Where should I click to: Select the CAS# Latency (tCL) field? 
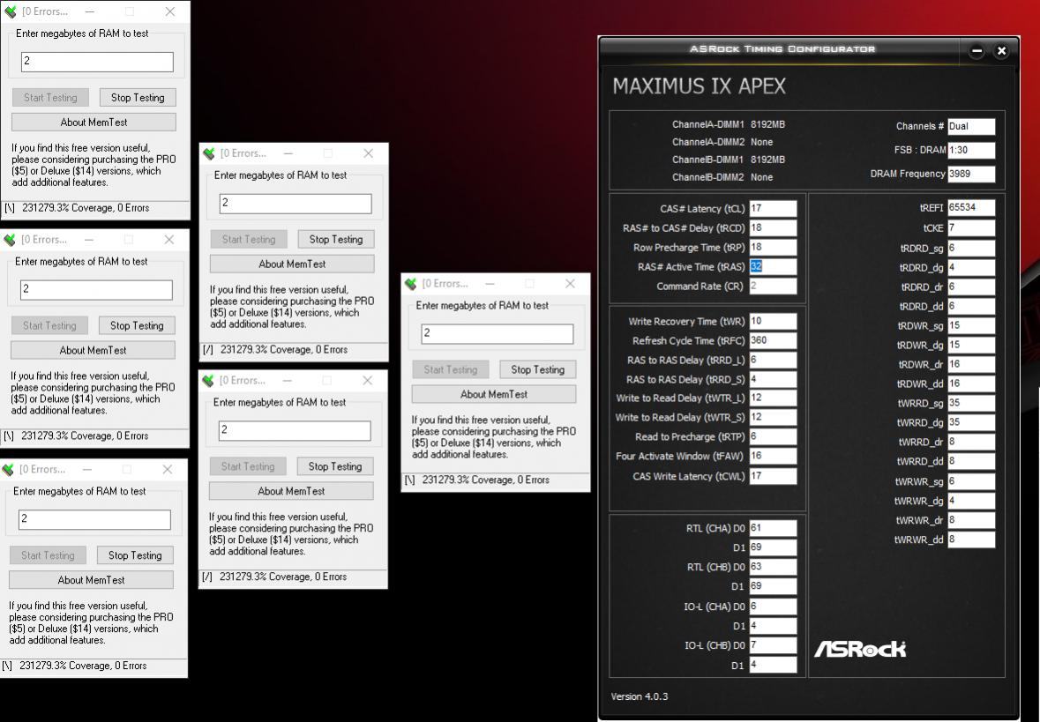pyautogui.click(x=773, y=208)
